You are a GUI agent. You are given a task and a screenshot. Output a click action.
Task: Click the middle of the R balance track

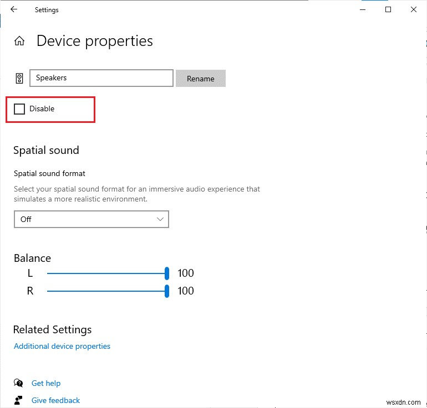click(x=106, y=291)
